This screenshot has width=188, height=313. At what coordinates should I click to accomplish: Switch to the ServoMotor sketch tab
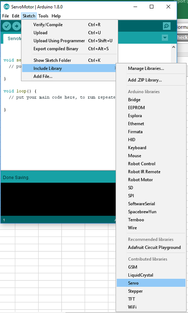point(13,39)
